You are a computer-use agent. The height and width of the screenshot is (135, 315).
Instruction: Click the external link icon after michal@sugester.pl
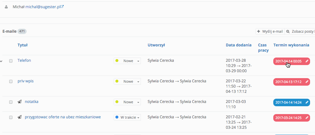point(62,6)
